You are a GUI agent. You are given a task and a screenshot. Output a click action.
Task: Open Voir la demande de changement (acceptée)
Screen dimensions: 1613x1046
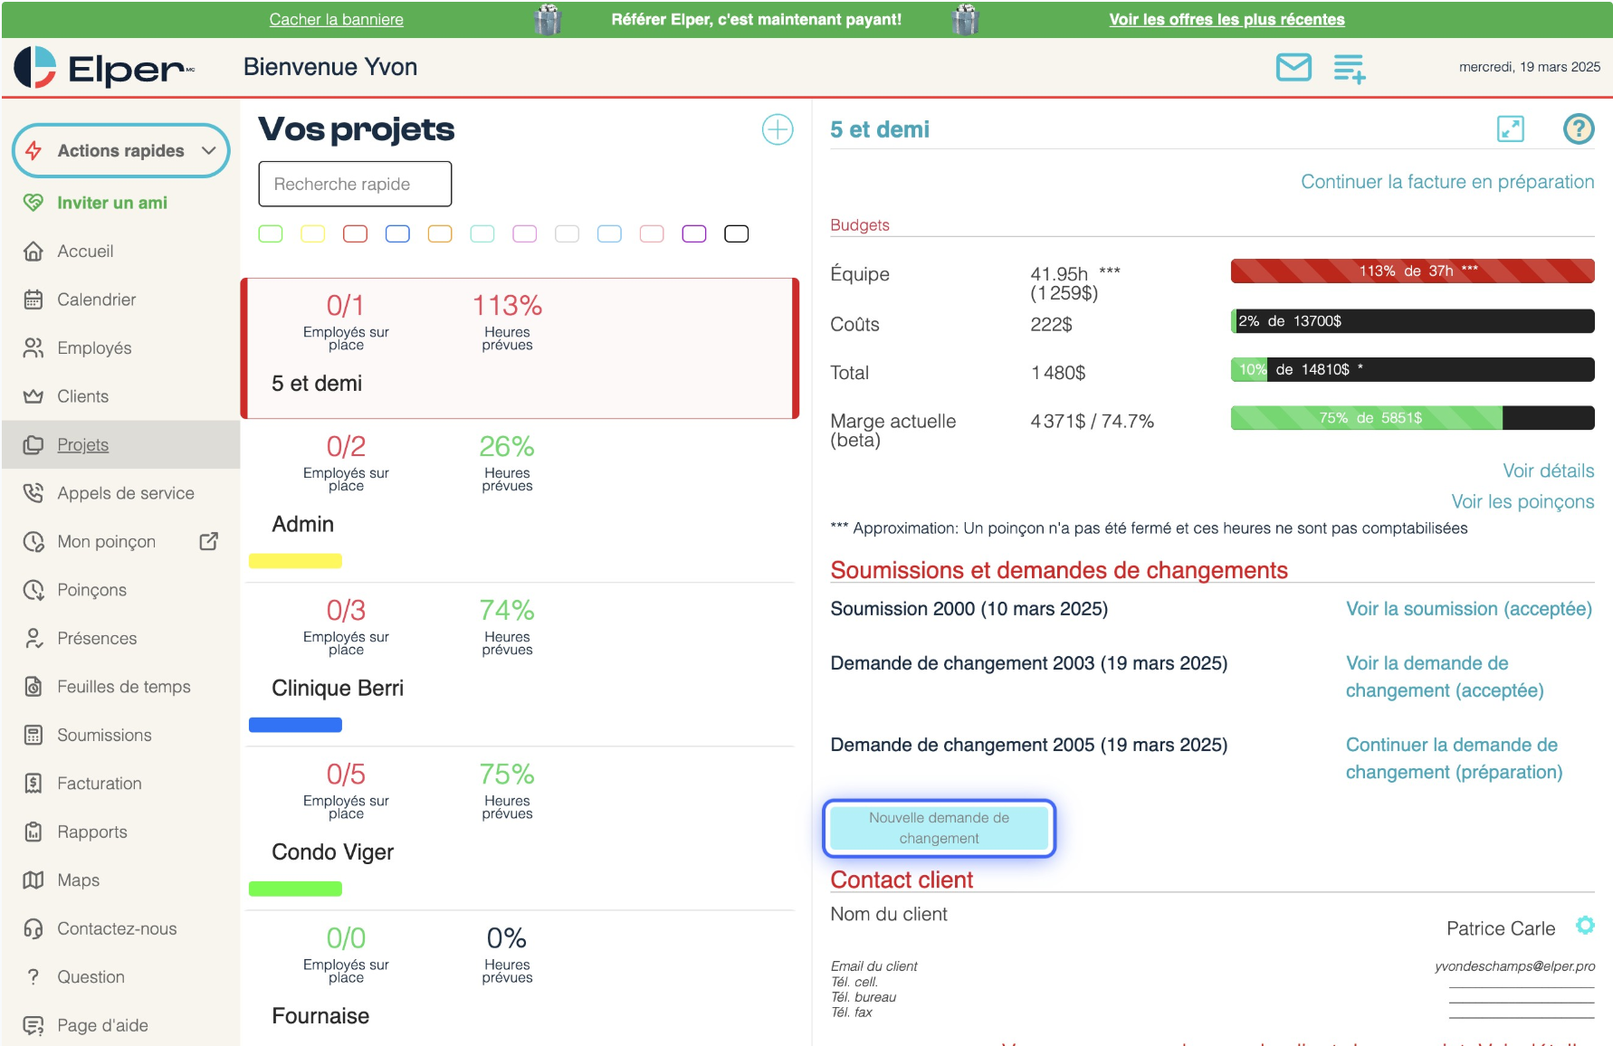(x=1445, y=677)
